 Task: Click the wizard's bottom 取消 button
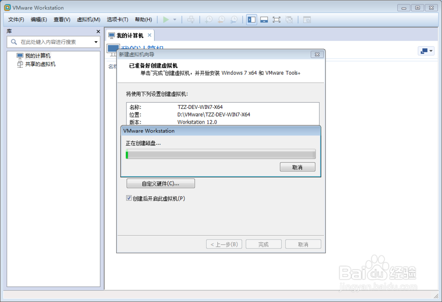[303, 244]
